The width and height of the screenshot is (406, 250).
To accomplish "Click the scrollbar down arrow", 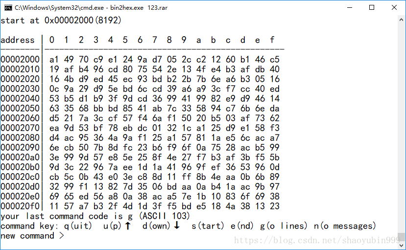I will (401, 245).
